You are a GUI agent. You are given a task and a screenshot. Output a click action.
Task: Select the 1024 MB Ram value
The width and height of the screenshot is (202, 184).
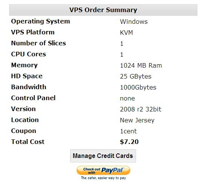point(141,65)
